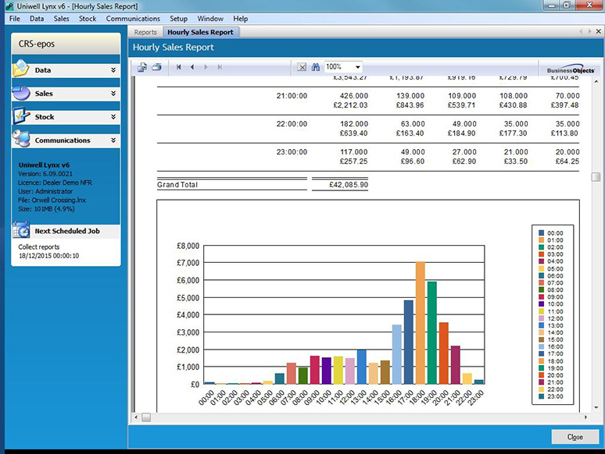Click the 18:00 orange legend color swatch
This screenshot has height=454, width=605.
[540, 360]
